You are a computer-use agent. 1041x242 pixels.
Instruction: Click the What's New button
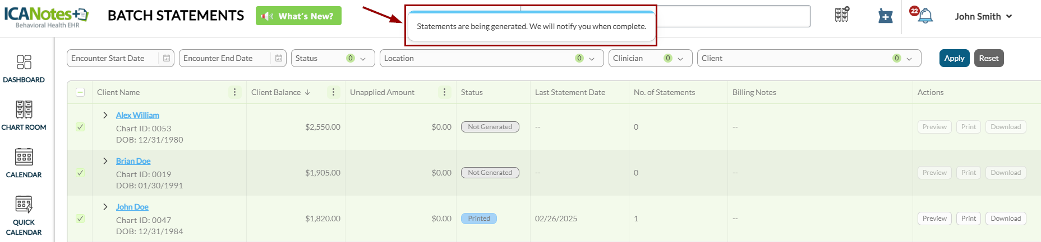coord(298,16)
